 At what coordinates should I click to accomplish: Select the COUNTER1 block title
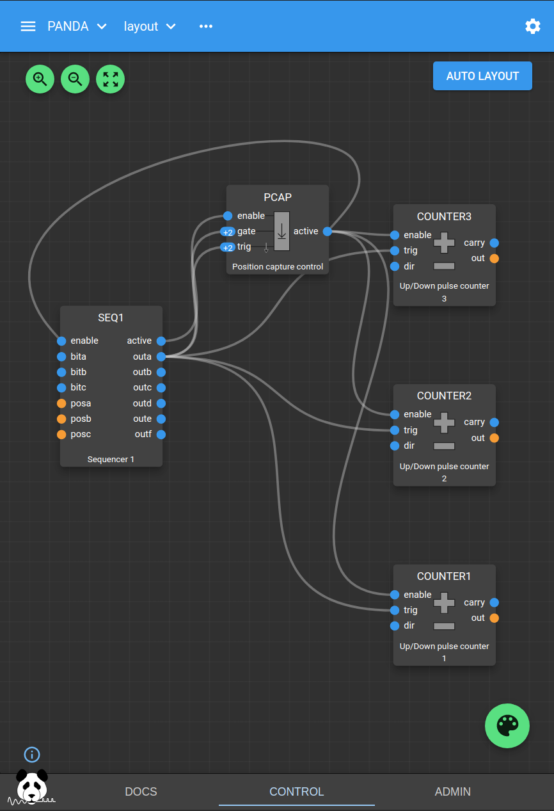[444, 576]
